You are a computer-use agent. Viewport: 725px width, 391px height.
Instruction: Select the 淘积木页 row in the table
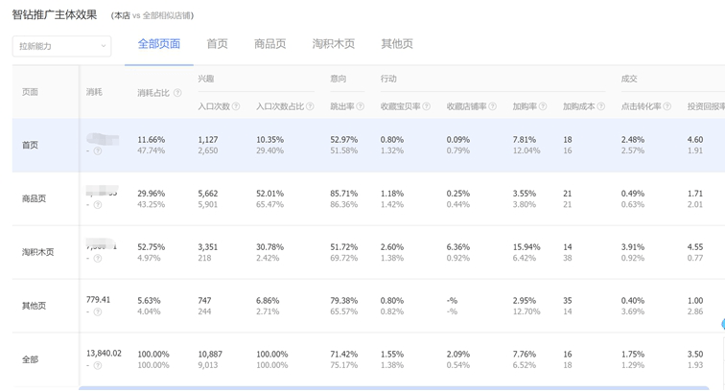(38, 252)
